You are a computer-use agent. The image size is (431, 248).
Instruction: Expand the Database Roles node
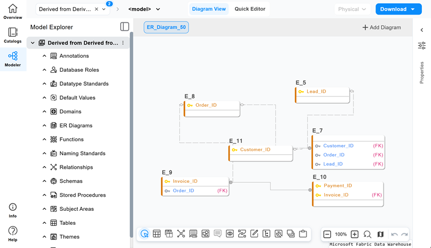tap(44, 70)
